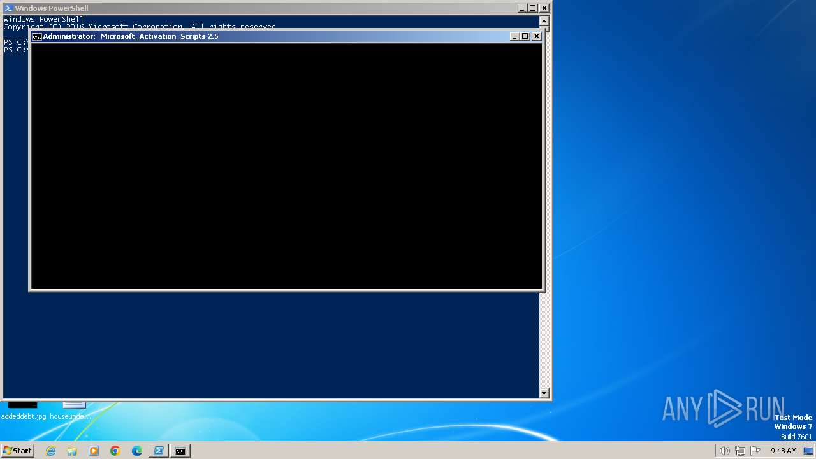The width and height of the screenshot is (816, 459).
Task: Maximize the Microsoft_Activation_Scripts window
Action: tap(525, 36)
